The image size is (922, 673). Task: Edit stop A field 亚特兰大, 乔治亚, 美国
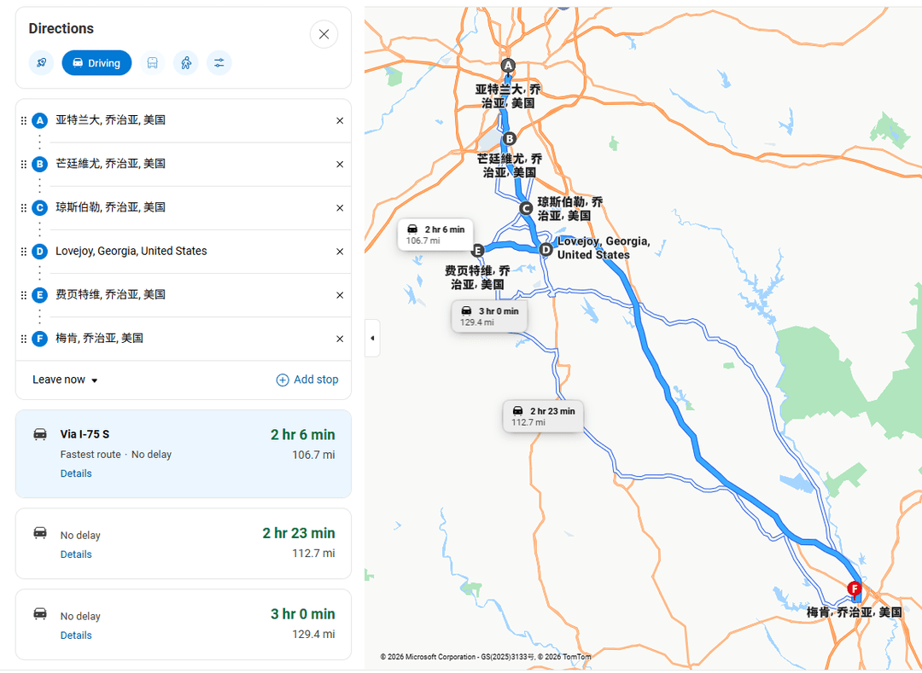(191, 120)
